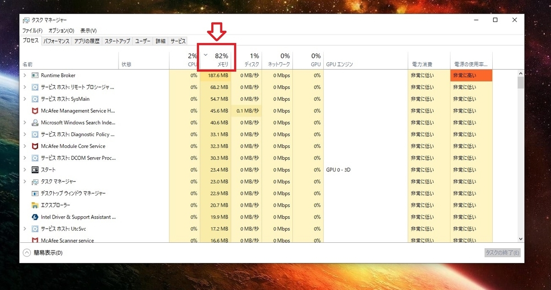
Task: Click the scrollbar down arrow in process list
Action: click(520, 239)
